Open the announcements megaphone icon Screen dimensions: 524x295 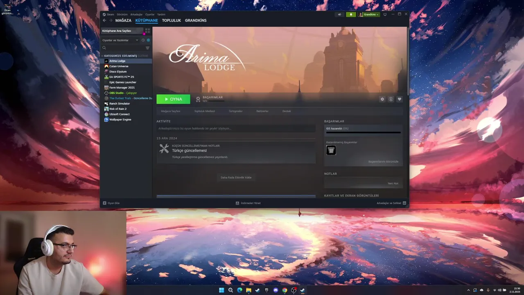pos(339,14)
